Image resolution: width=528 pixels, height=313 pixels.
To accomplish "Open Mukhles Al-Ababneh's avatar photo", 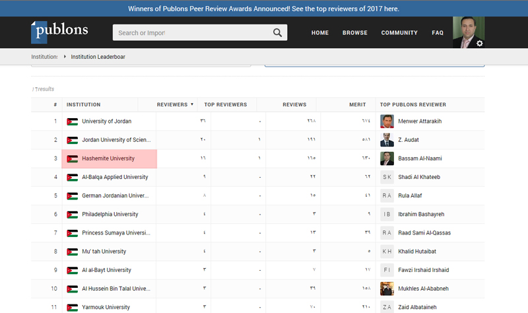I will tap(387, 289).
